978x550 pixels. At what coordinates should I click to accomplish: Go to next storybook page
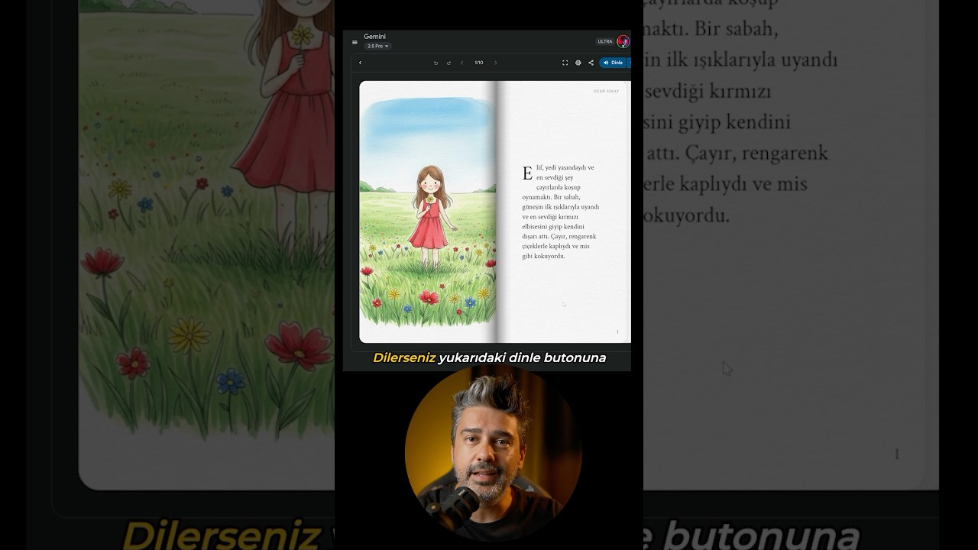[495, 63]
